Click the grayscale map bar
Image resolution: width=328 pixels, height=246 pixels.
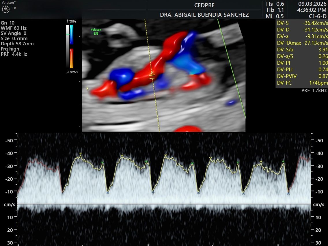click(x=68, y=46)
